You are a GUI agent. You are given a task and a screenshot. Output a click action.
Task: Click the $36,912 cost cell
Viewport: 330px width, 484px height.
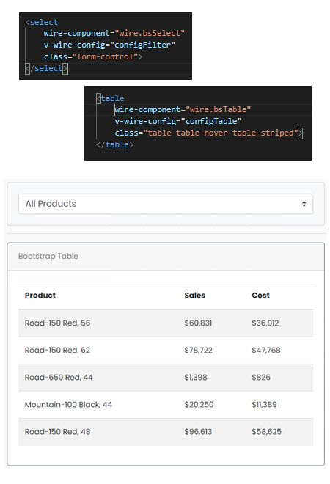click(x=265, y=323)
